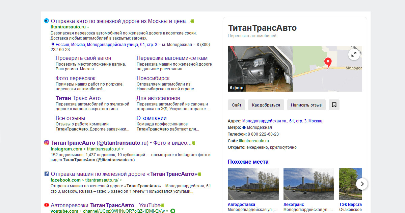This screenshot has width=405, height=213.
Task: Click the map preview in company card
Action: [327, 69]
